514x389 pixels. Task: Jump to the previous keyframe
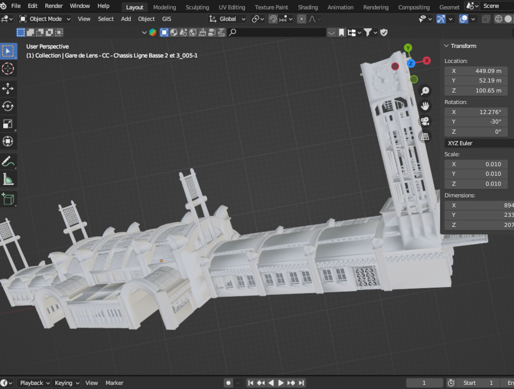(261, 383)
